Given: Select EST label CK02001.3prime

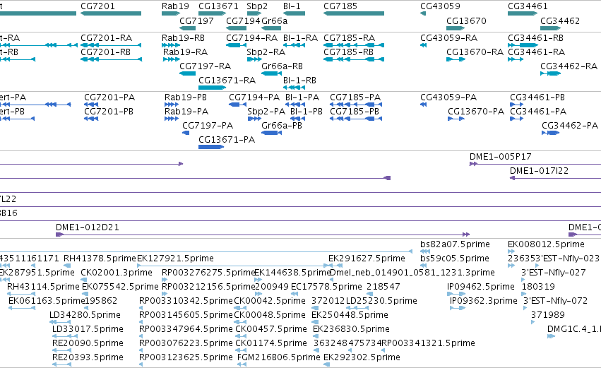Looking at the screenshot, I should (116, 273).
